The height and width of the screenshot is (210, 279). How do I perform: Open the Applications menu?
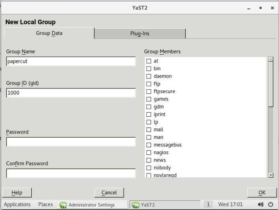pyautogui.click(x=17, y=204)
